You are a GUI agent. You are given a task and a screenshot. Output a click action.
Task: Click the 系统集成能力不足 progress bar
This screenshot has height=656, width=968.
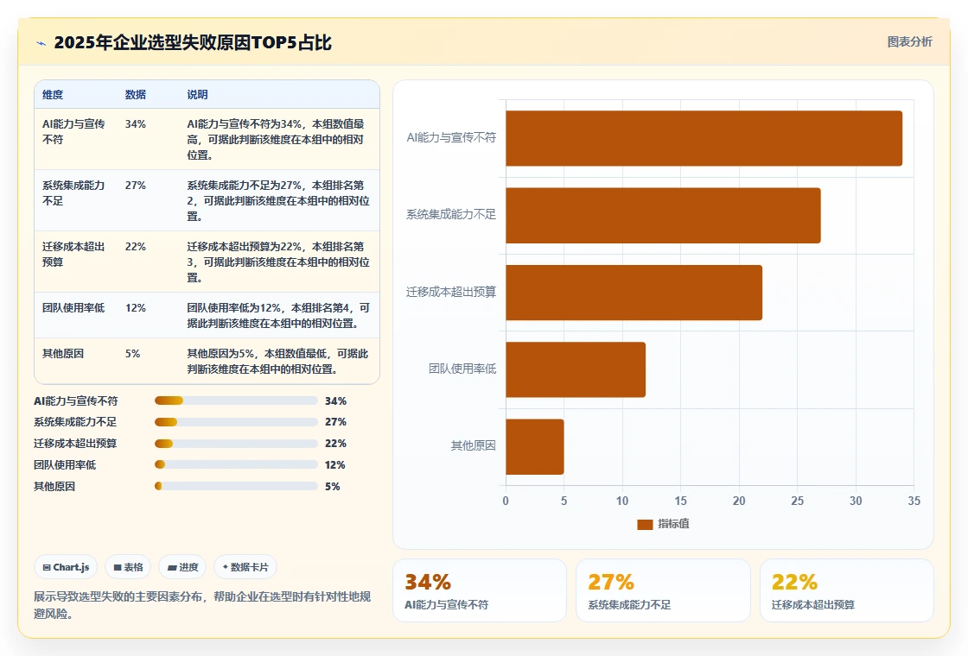click(x=236, y=422)
